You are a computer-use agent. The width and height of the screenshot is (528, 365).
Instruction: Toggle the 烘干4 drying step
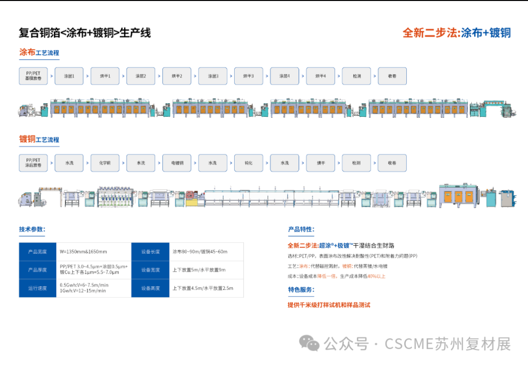(320, 76)
